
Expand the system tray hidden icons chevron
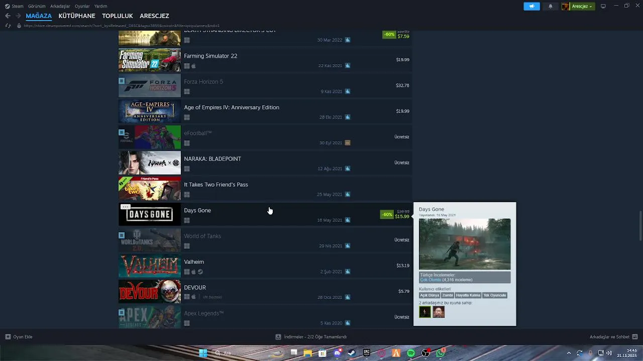(x=569, y=353)
